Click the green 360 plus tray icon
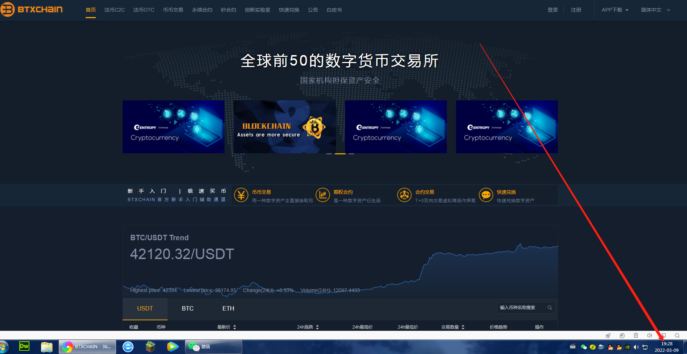The image size is (687, 354). point(593,347)
